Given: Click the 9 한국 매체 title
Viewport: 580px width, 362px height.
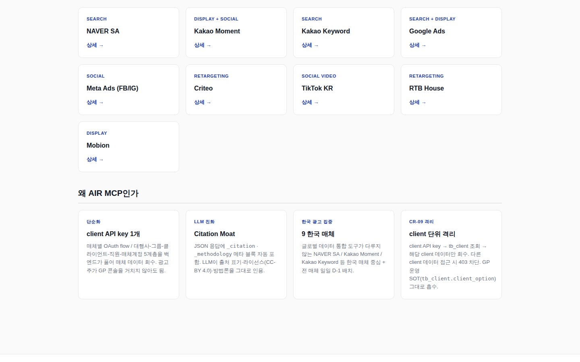Looking at the screenshot, I should tap(318, 234).
